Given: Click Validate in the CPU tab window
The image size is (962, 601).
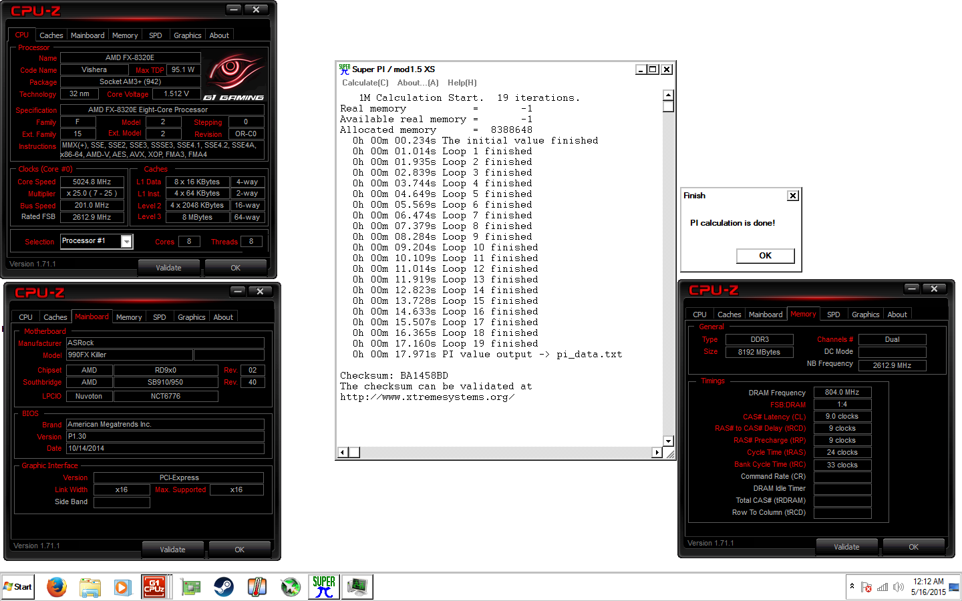Looking at the screenshot, I should pyautogui.click(x=168, y=268).
